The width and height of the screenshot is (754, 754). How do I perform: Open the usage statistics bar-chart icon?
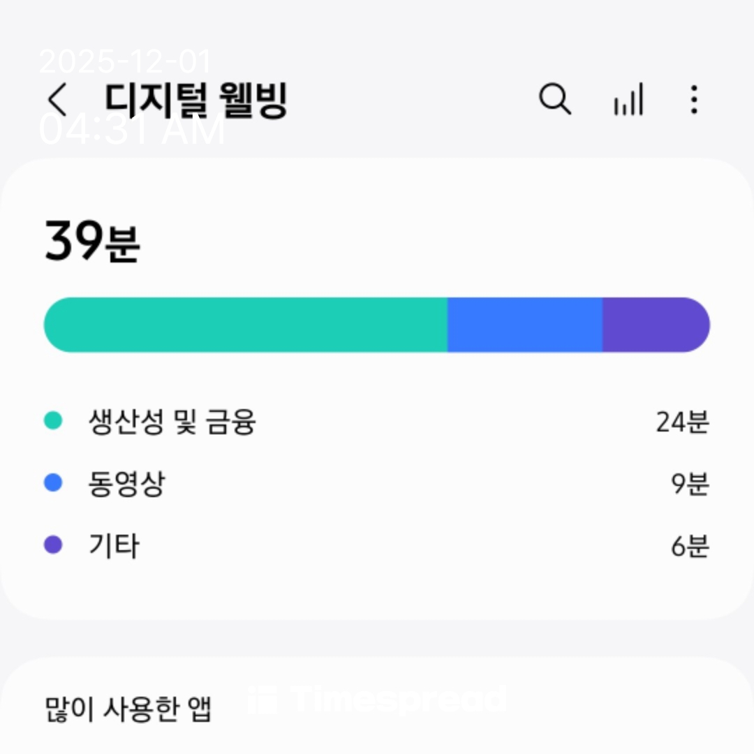pos(628,101)
